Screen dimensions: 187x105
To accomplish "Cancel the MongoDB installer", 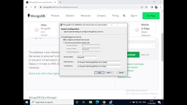I will (121, 73).
